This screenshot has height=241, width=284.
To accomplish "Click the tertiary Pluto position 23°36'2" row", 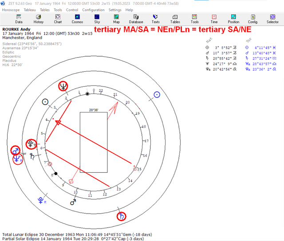I will pyautogui.click(x=260, y=69).
